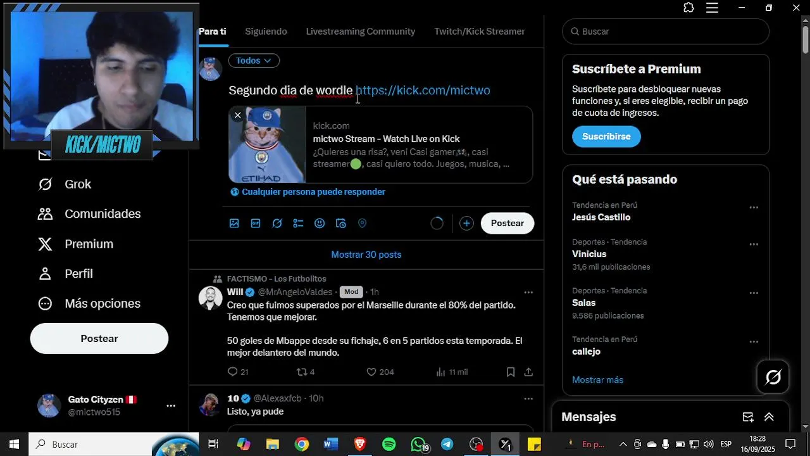Open Spotify from the taskbar
810x456 pixels.
pos(389,445)
